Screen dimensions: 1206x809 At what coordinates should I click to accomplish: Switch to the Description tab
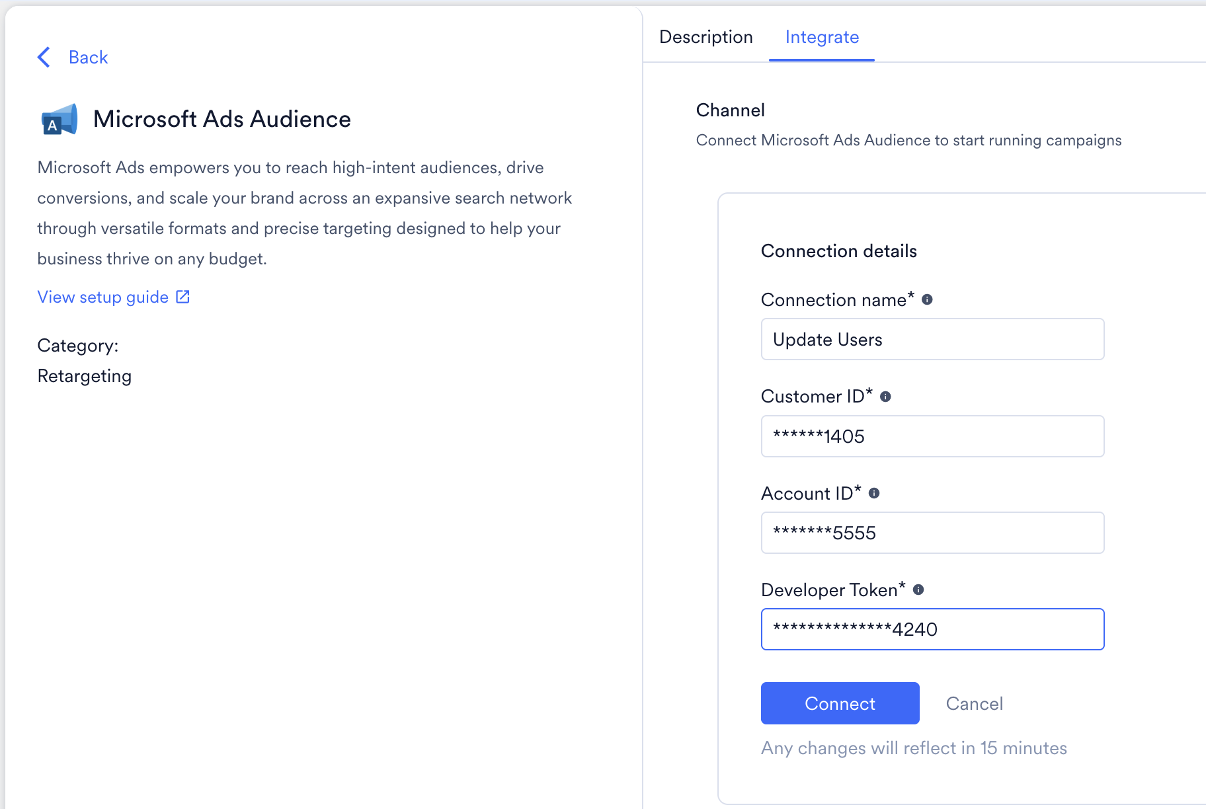[x=706, y=37]
